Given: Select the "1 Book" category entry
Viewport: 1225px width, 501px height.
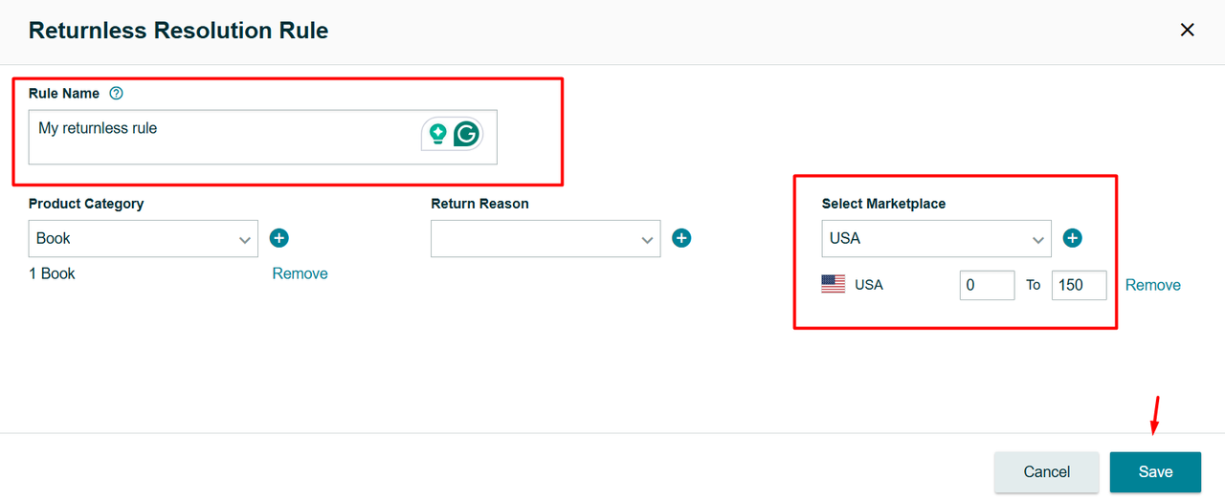Looking at the screenshot, I should (52, 273).
